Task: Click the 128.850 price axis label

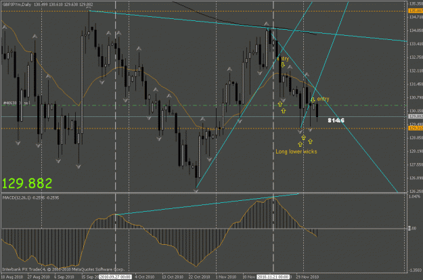Action: pos(416,138)
